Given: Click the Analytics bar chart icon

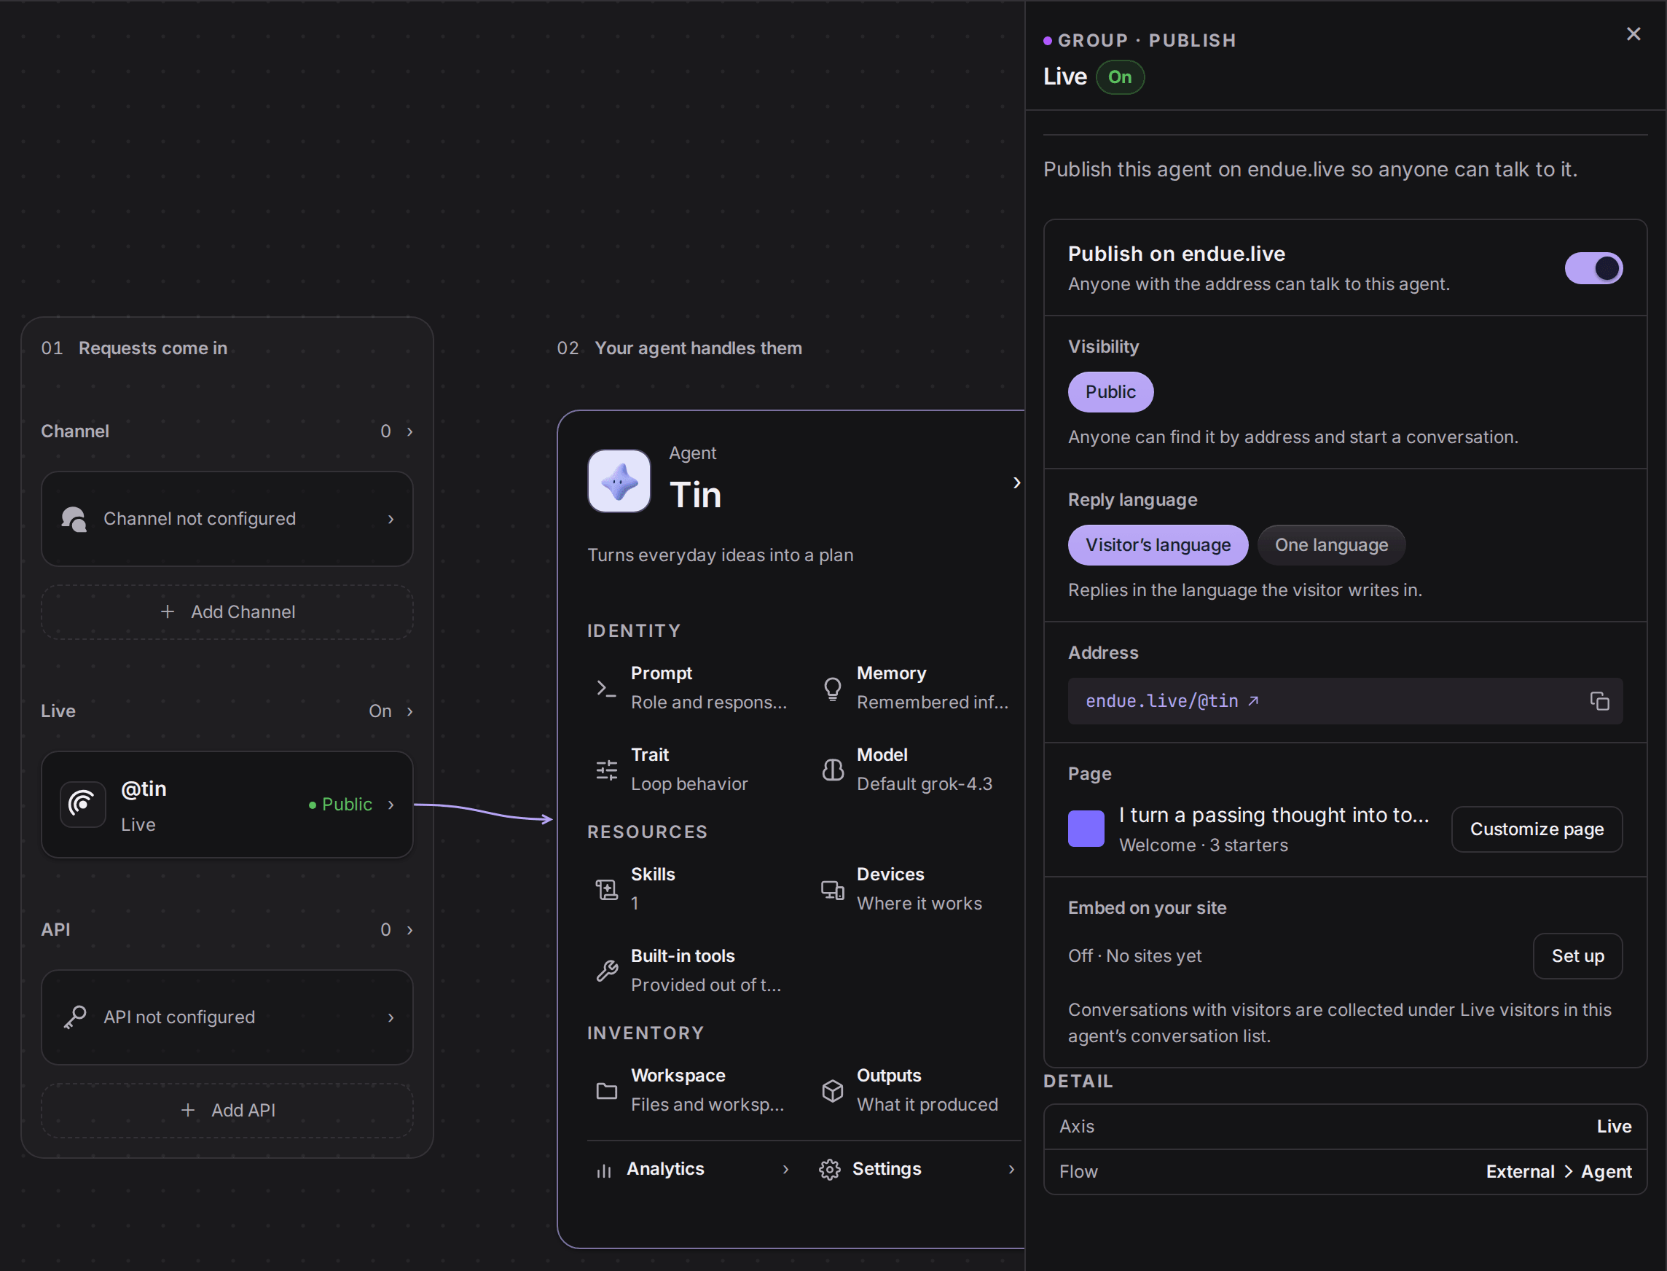Looking at the screenshot, I should point(603,1170).
